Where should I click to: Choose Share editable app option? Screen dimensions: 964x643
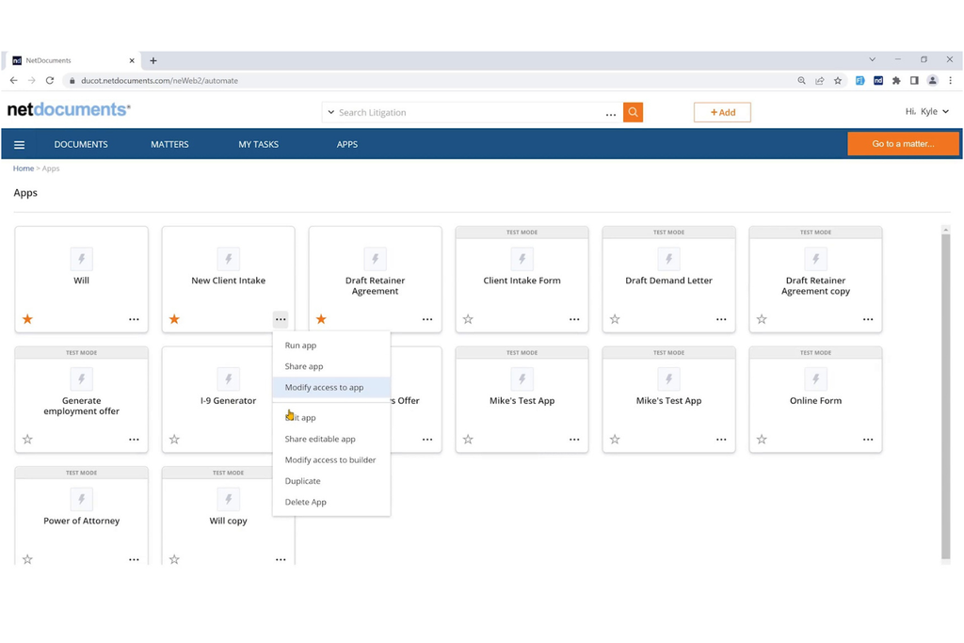(x=331, y=439)
